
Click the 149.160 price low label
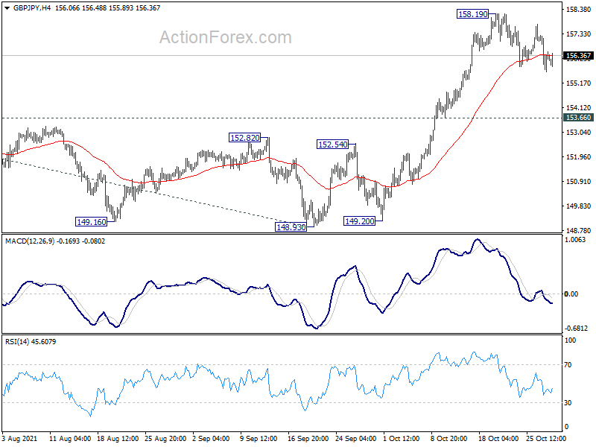tap(91, 221)
